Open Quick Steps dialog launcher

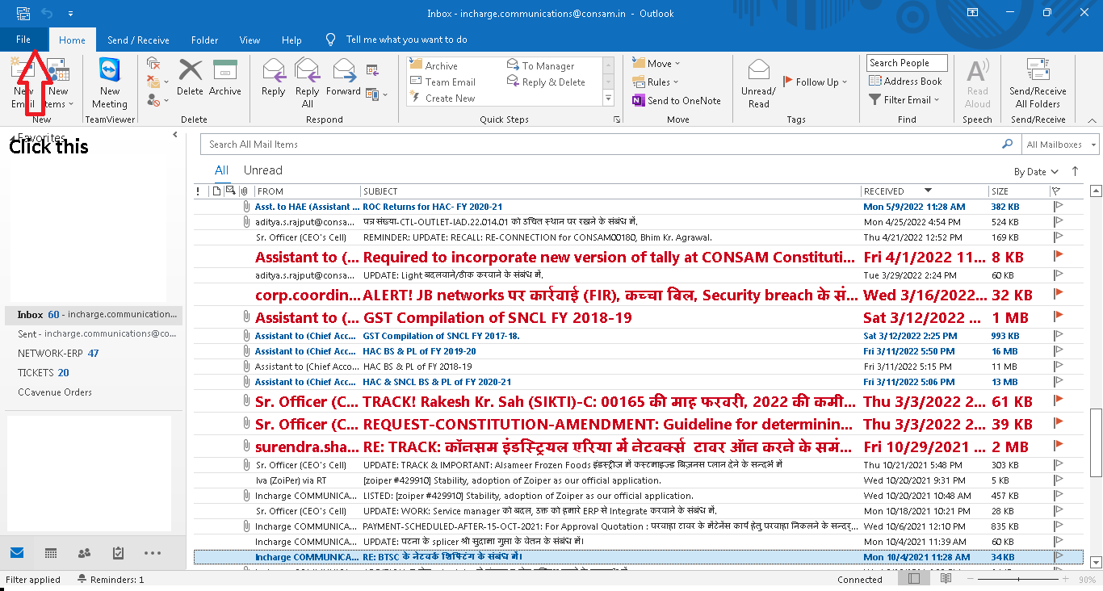617,119
